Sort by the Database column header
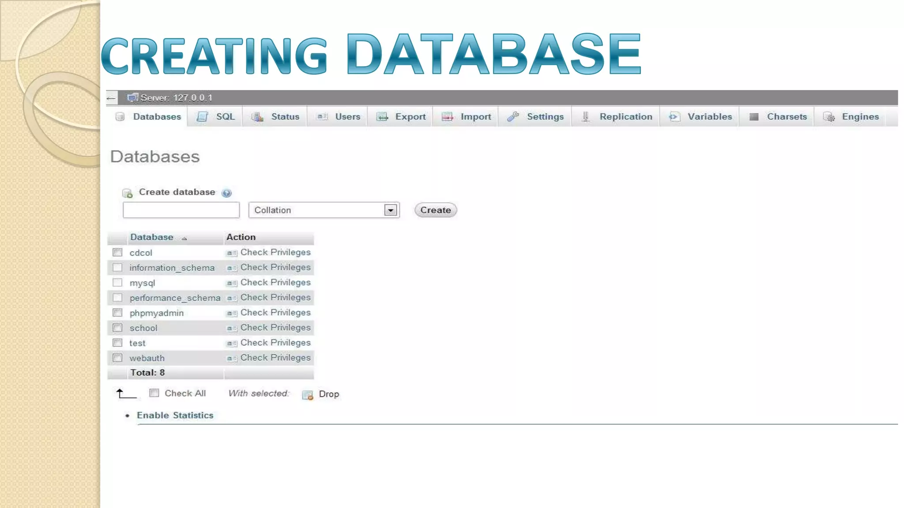Screen dimensions: 904x508 [x=152, y=237]
